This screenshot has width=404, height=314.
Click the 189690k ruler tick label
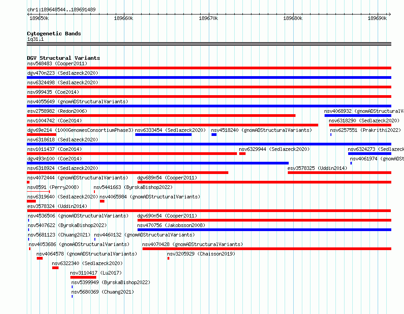(377, 18)
